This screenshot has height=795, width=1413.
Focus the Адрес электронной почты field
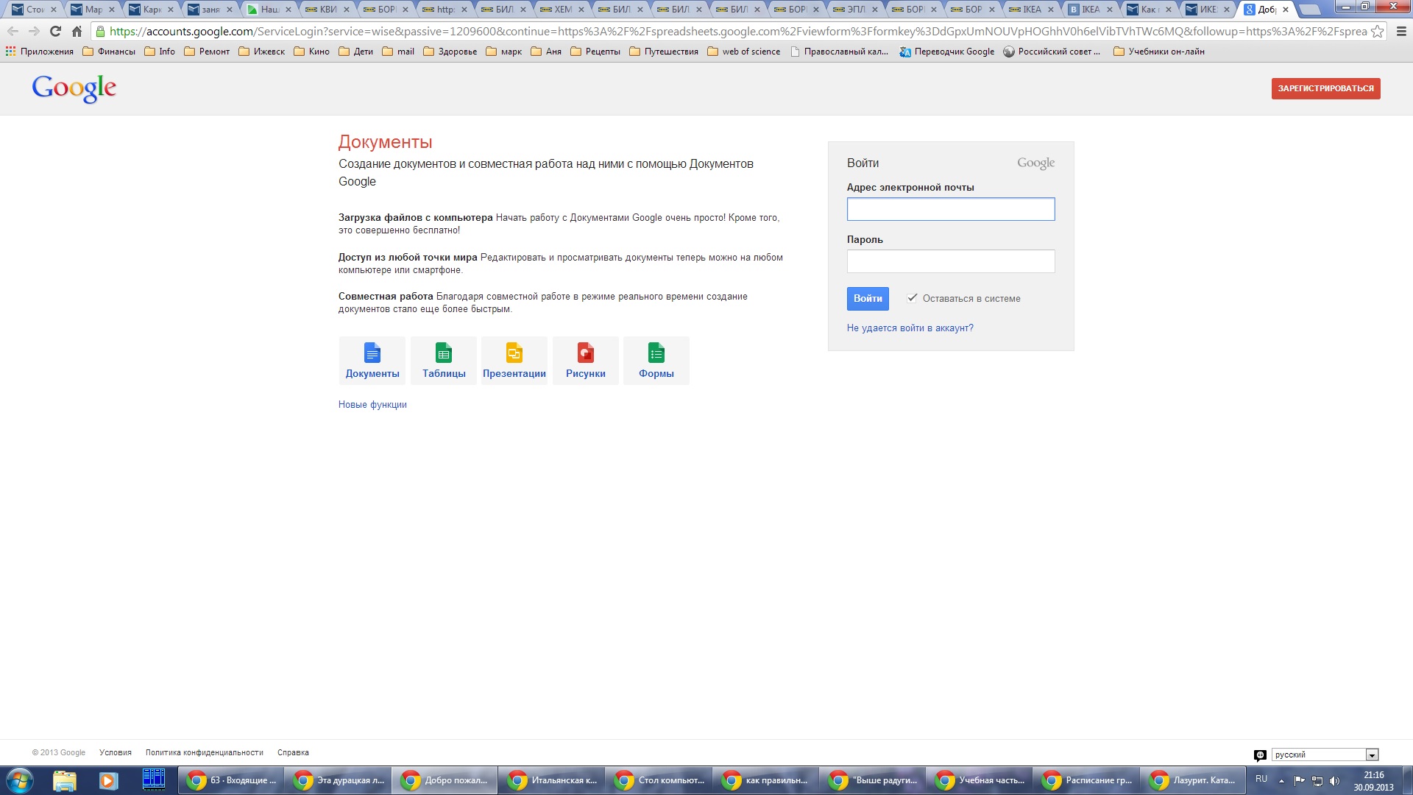coord(951,209)
